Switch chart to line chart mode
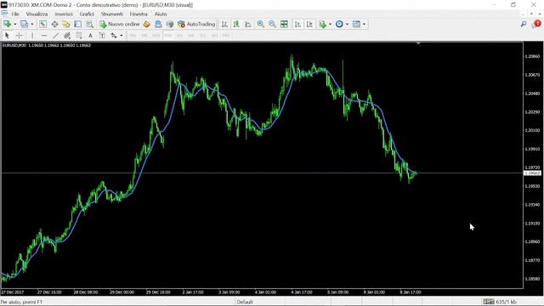This screenshot has width=544, height=306. point(248,24)
